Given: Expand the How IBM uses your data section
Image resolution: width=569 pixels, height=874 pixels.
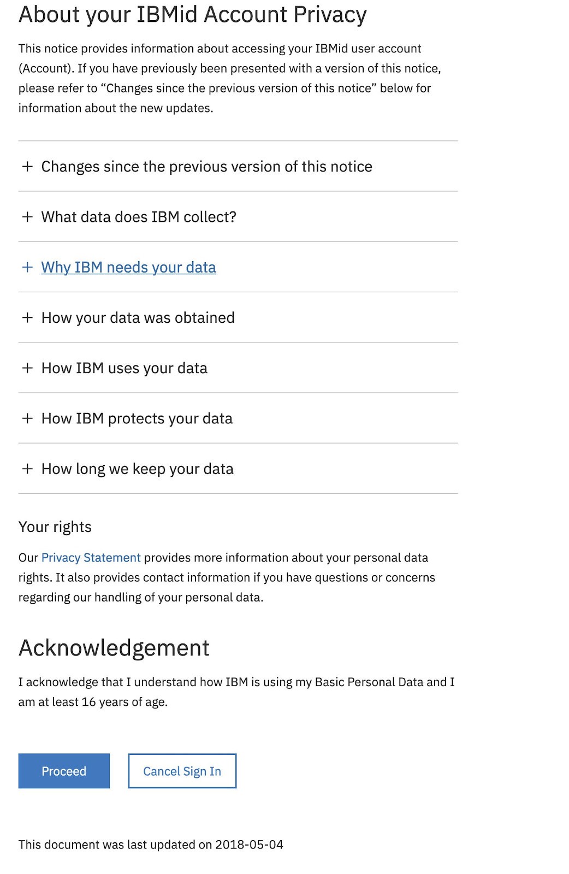Looking at the screenshot, I should (124, 368).
